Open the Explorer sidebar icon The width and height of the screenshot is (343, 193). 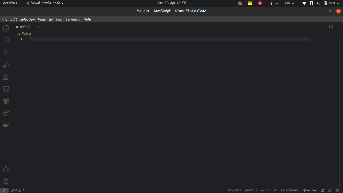6,28
